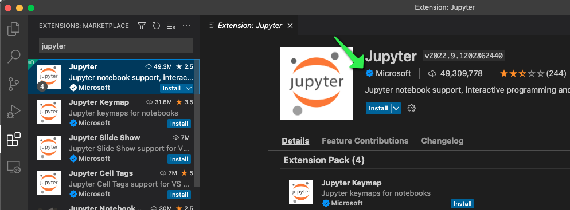Image resolution: width=570 pixels, height=210 pixels.
Task: Close the Extension: Jupyter tab
Action: coord(290,26)
